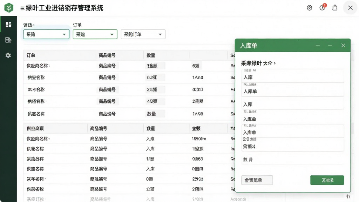Click the first 入库单 field in the dialog

(293, 90)
